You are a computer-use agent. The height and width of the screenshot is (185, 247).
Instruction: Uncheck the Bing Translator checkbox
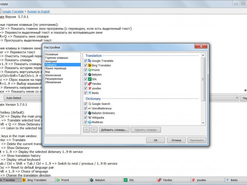tap(86, 65)
